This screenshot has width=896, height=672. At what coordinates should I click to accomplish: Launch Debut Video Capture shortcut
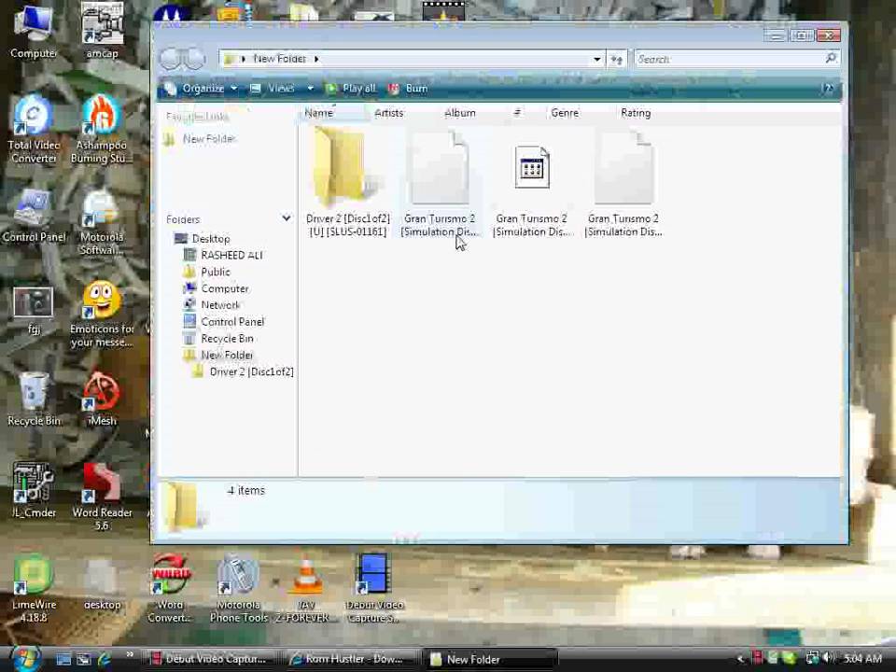pos(373,589)
